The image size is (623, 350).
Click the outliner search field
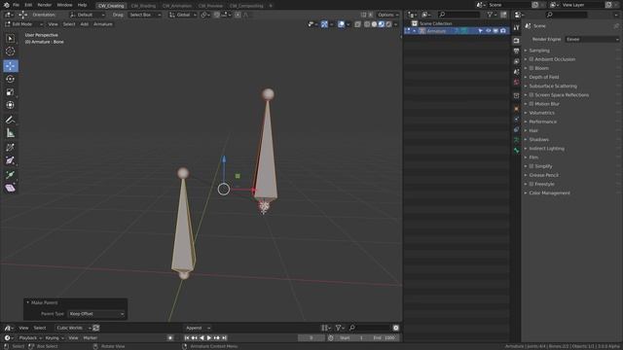tap(458, 15)
